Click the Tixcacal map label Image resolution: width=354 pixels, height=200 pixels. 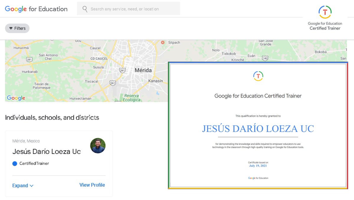tap(91, 81)
